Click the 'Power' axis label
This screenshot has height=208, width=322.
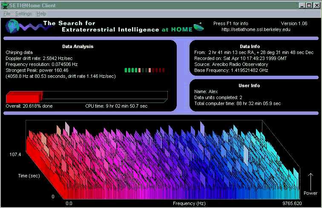pos(310,193)
